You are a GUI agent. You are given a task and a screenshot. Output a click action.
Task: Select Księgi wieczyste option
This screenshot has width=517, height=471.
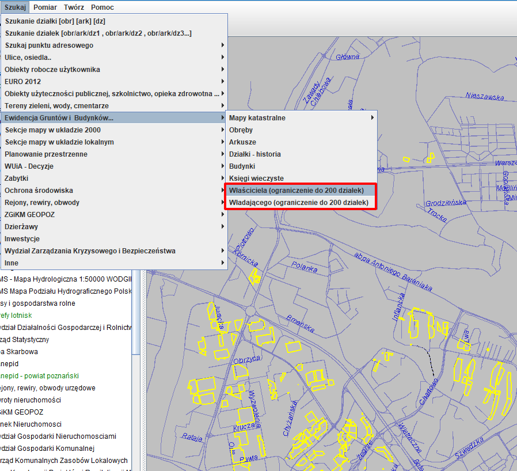(x=256, y=178)
